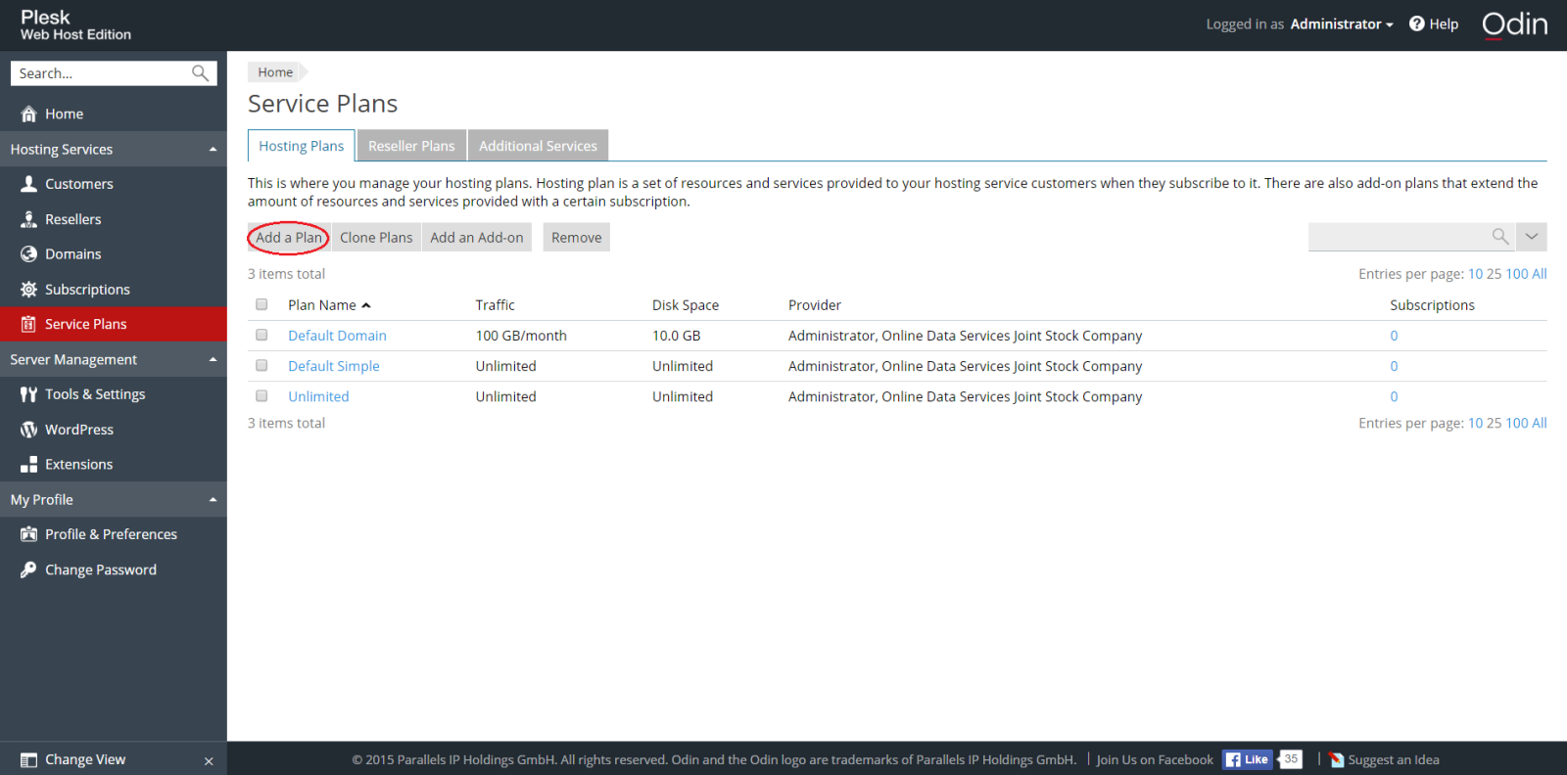Viewport: 1567px width, 775px height.
Task: Show 10 entries per page at bottom
Action: click(x=1475, y=423)
